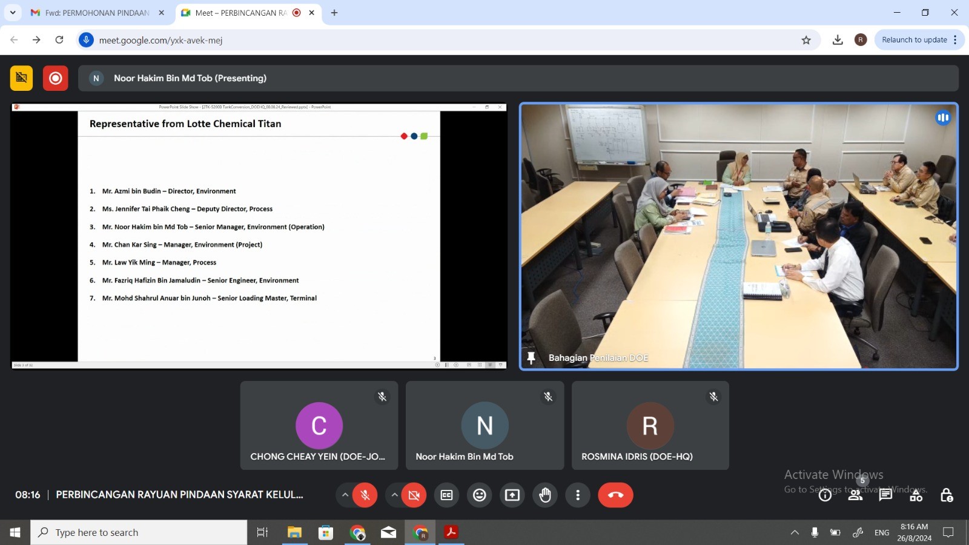This screenshot has height=545, width=969.
Task: Select CHONG CHEAY YEIN participant tile
Action: (x=319, y=425)
